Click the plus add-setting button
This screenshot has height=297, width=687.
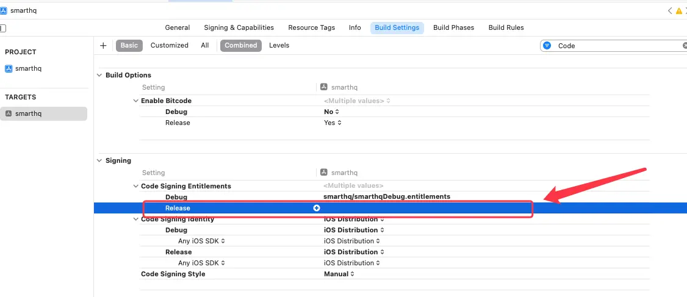click(103, 46)
